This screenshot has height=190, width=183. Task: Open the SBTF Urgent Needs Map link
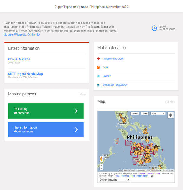(25, 74)
